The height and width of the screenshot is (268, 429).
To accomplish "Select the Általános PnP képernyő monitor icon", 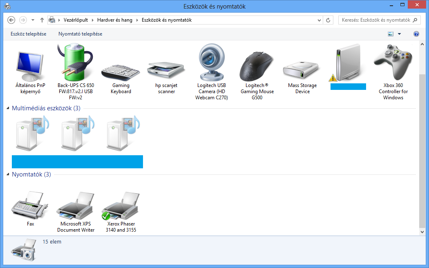I will (x=30, y=66).
